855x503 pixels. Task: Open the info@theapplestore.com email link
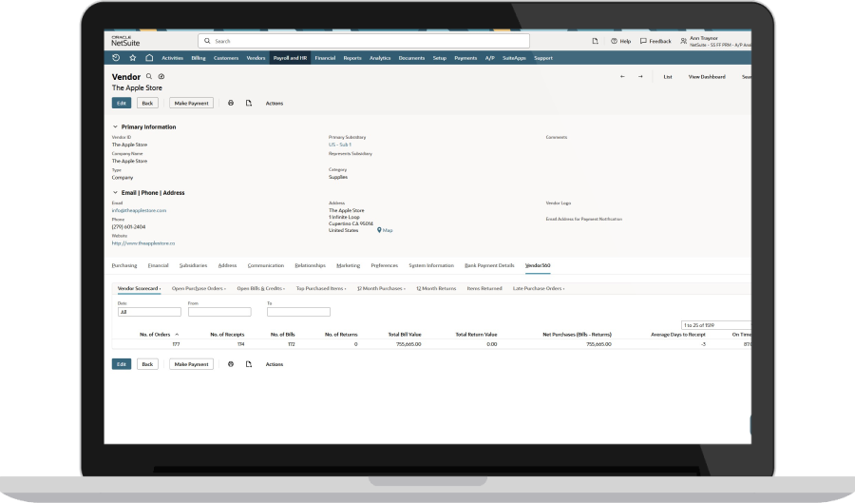click(x=139, y=210)
